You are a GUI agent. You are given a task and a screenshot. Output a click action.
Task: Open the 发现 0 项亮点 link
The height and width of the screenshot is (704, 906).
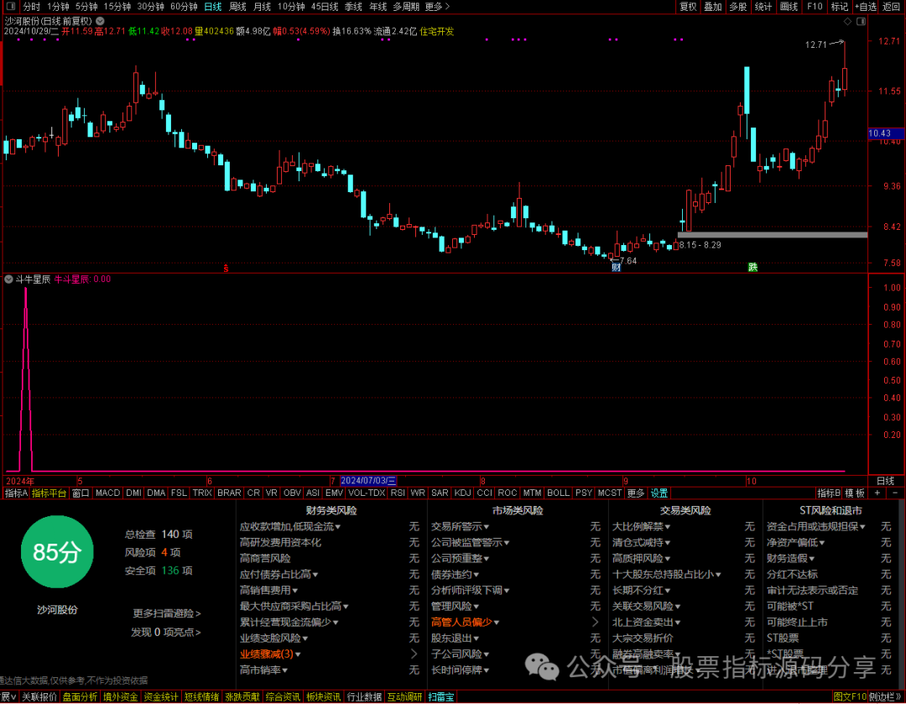point(166,633)
